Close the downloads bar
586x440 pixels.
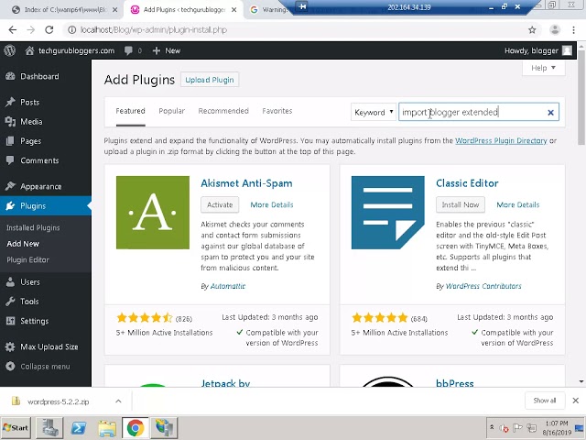pos(576,401)
